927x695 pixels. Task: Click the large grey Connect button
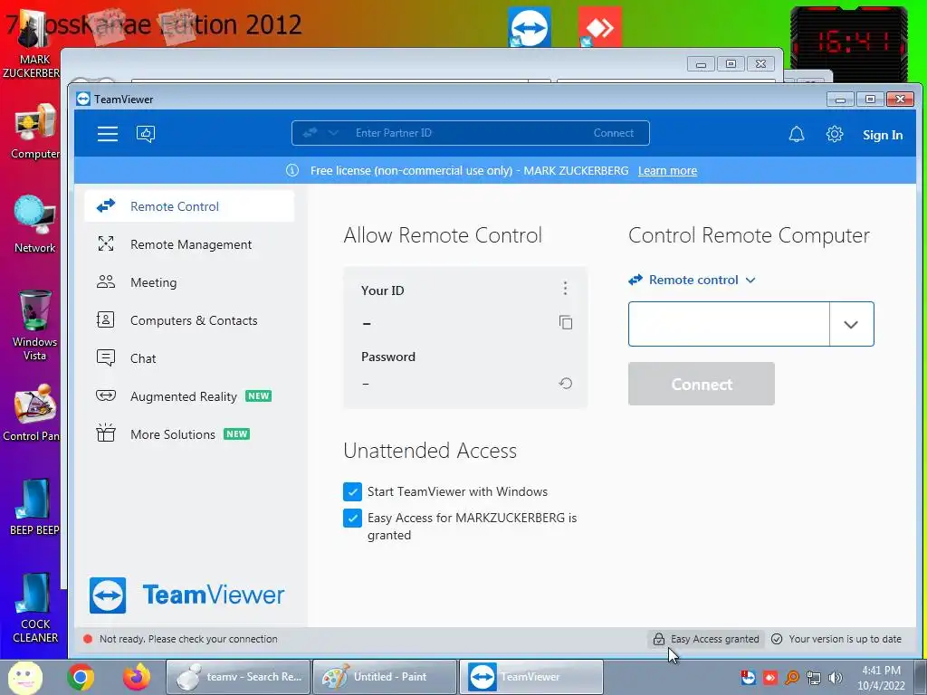702,384
